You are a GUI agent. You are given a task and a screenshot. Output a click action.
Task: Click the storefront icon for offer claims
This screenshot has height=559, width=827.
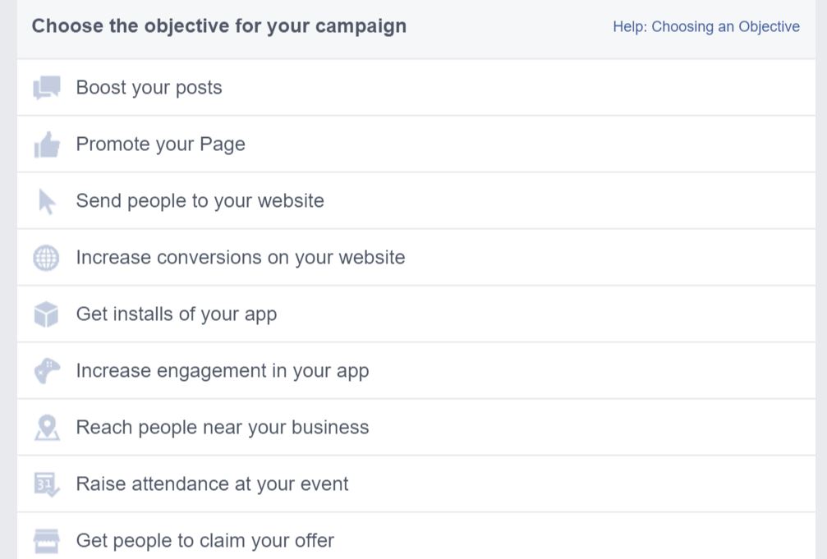pyautogui.click(x=47, y=540)
